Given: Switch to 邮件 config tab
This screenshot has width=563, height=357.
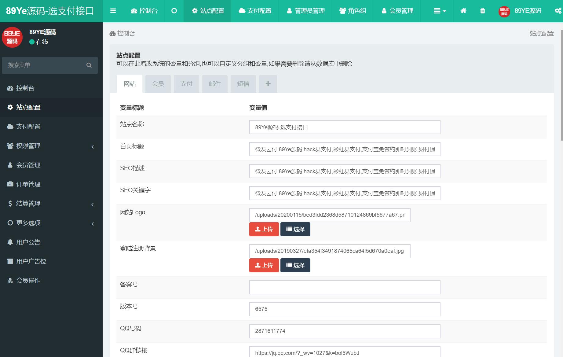Looking at the screenshot, I should pyautogui.click(x=215, y=84).
